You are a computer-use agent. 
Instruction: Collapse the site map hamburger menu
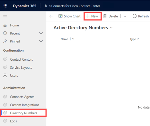5,16
